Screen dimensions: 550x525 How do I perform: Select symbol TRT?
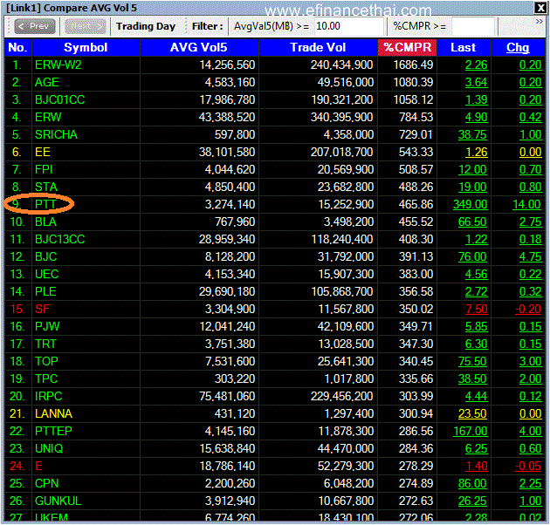45,344
